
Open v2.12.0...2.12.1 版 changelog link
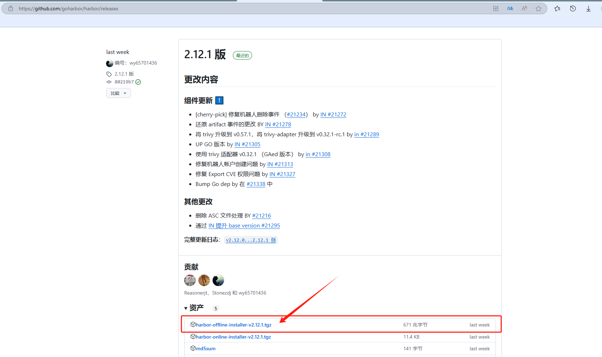[251, 240]
